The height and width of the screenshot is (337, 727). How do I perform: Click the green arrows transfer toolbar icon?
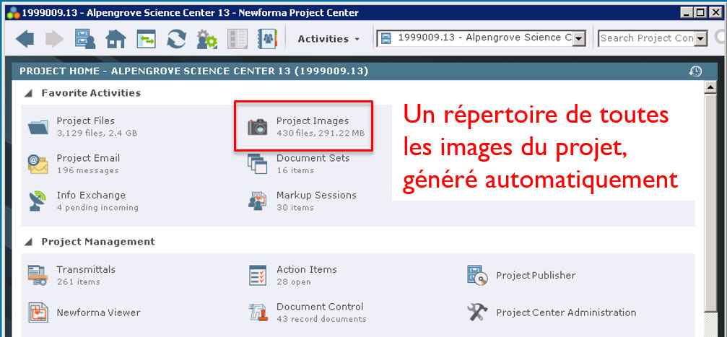tap(146, 40)
